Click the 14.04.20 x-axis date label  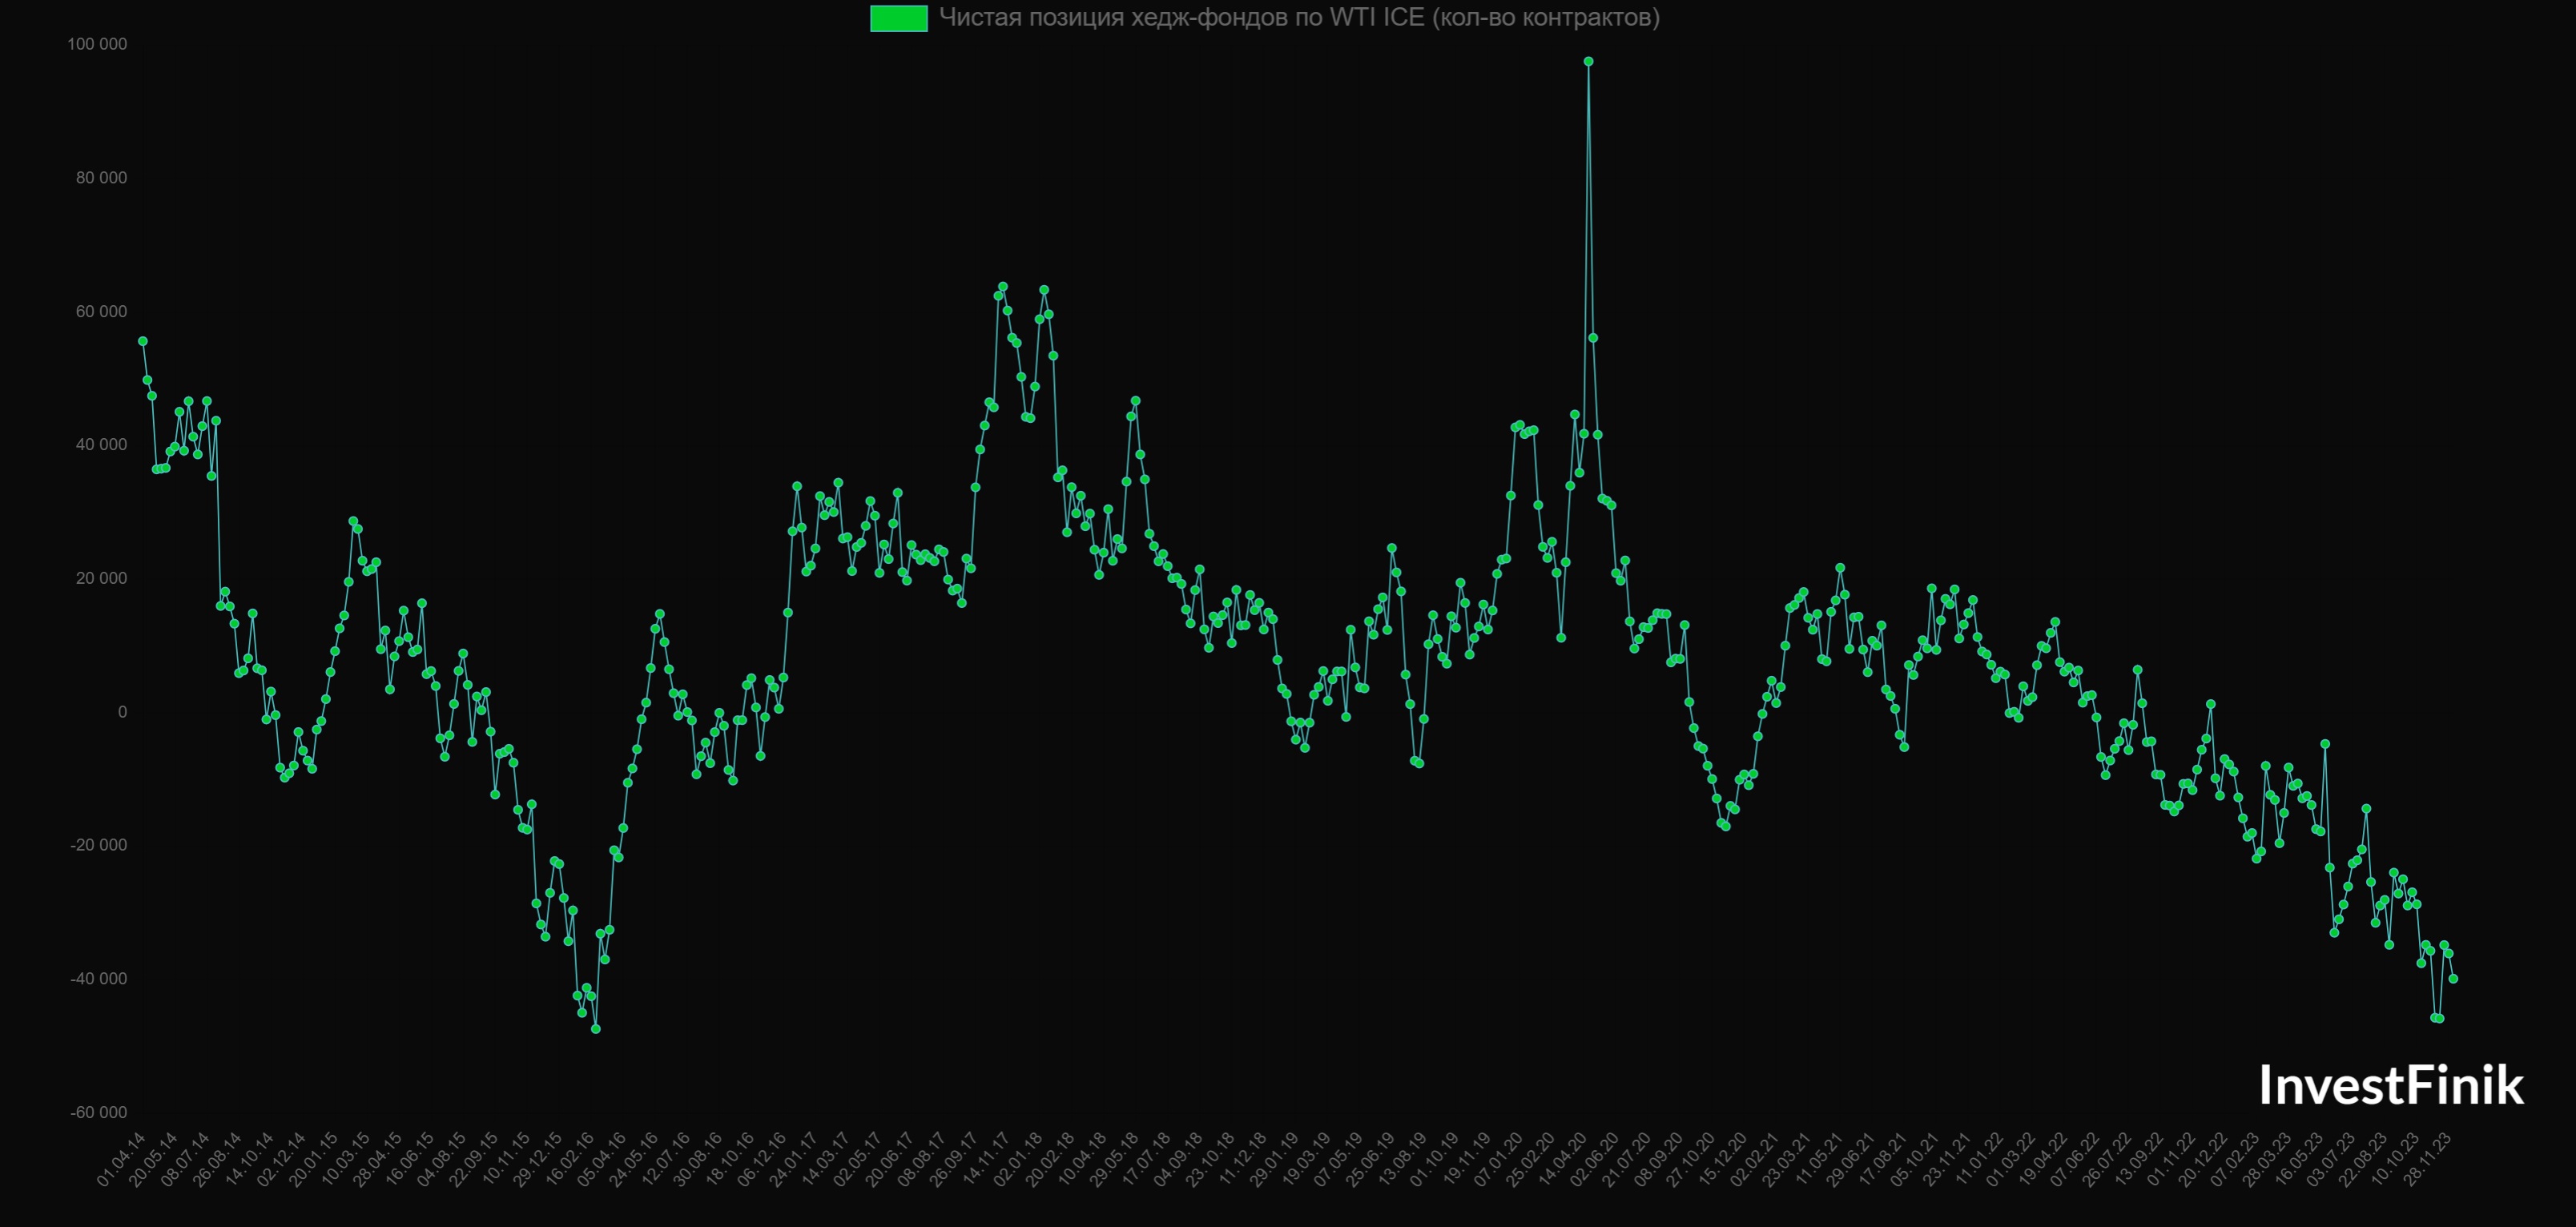point(1563,1159)
